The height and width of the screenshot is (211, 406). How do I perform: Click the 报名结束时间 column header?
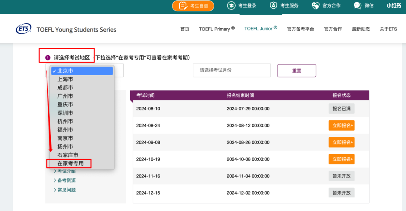[240, 96]
